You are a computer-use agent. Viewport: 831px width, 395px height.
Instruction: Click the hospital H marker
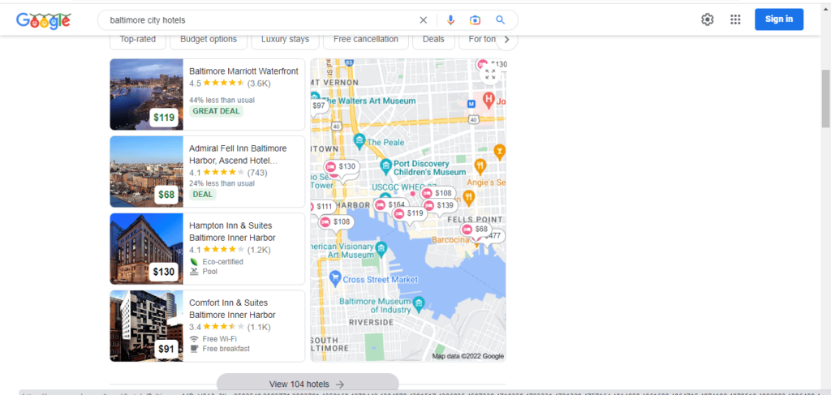point(489,98)
